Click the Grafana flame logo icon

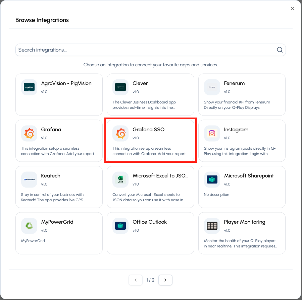[29, 133]
